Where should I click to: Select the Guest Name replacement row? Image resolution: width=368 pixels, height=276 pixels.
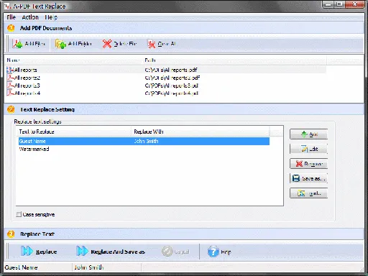point(144,141)
